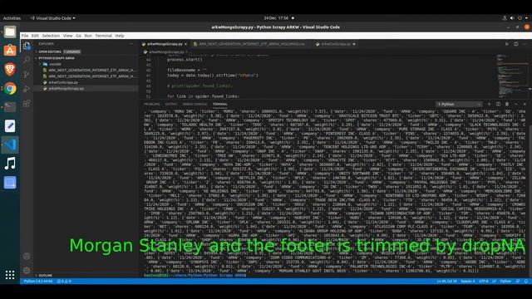Open the Source Control view
532x299 pixels.
tap(27, 75)
